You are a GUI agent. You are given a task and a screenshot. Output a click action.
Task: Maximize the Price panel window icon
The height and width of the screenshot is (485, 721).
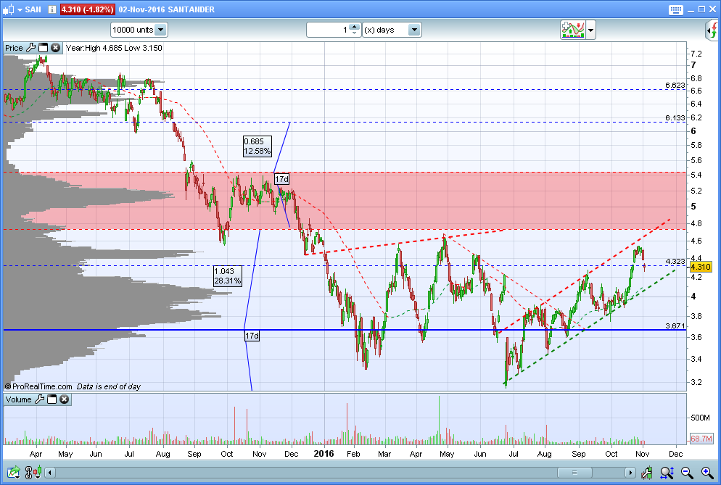coord(44,47)
